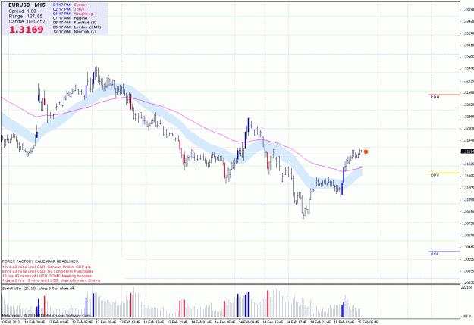Click the 105.8 volume scale value

[467, 316]
